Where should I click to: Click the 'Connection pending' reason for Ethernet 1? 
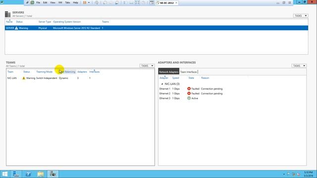point(211,89)
